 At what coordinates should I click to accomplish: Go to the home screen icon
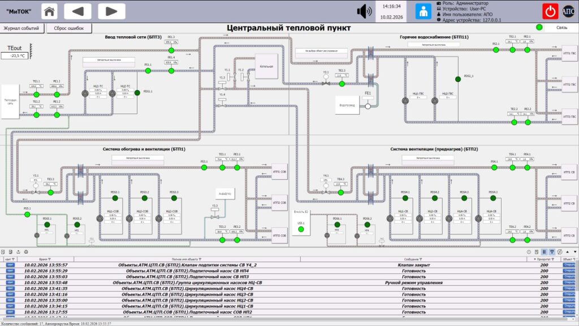click(x=49, y=11)
